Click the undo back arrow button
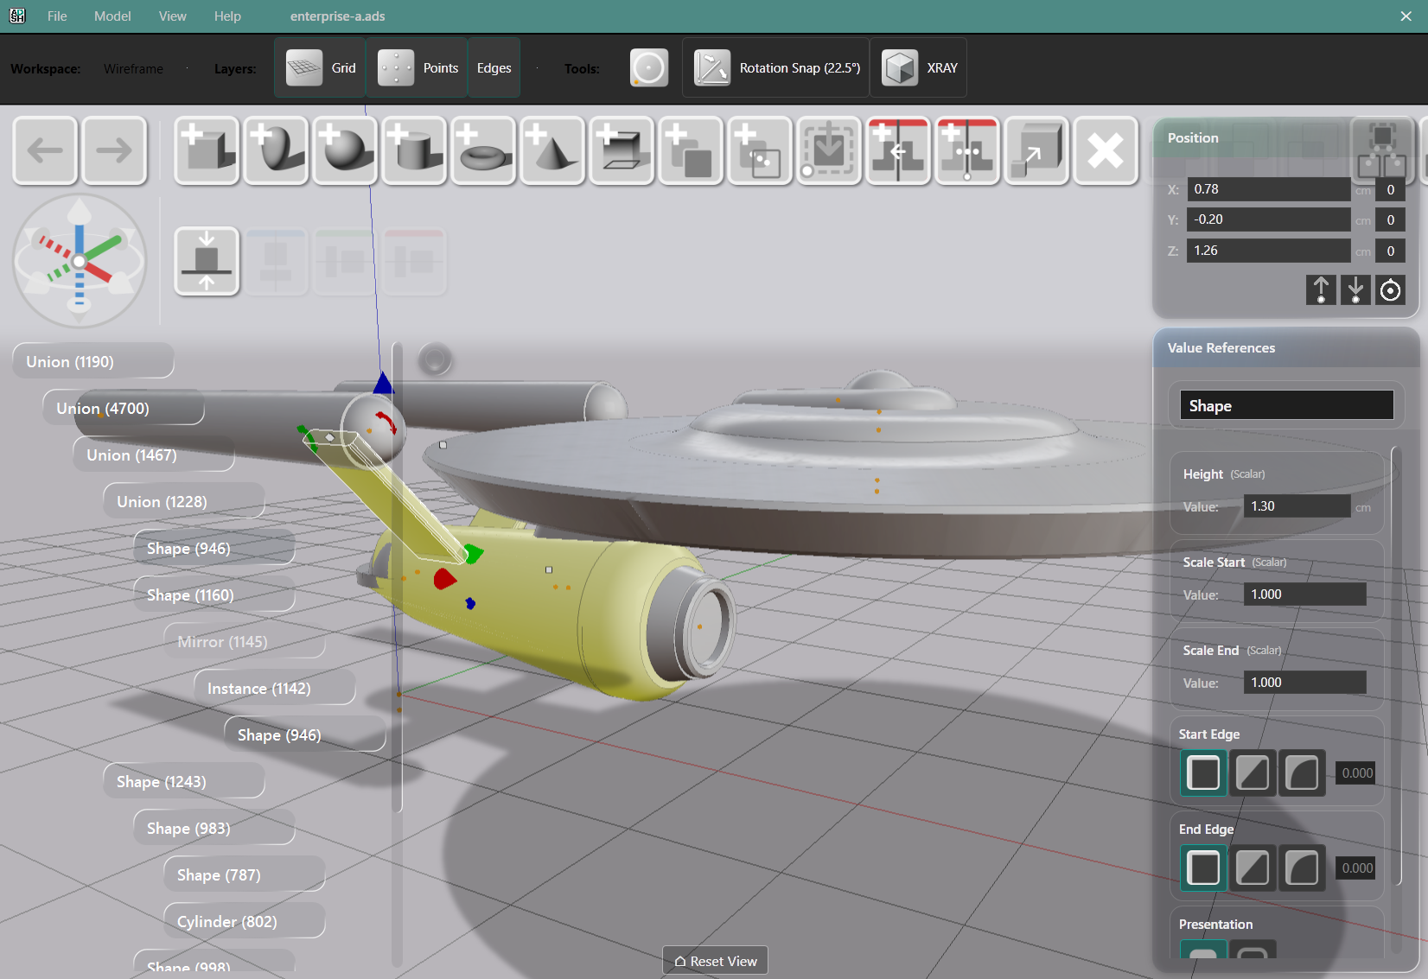 click(x=45, y=151)
